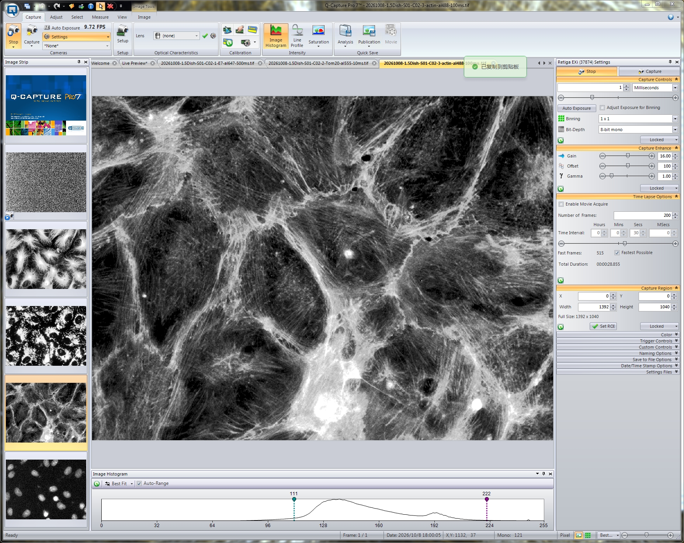This screenshot has height=543, width=684.
Task: Click the Stop button in the settings panel
Action: (x=587, y=71)
